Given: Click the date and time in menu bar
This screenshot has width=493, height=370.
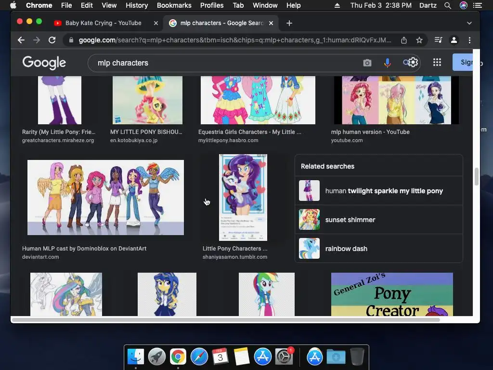Looking at the screenshot, I should click(x=381, y=5).
